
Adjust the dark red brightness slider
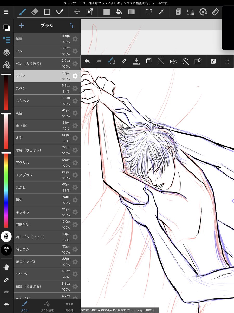6,92
